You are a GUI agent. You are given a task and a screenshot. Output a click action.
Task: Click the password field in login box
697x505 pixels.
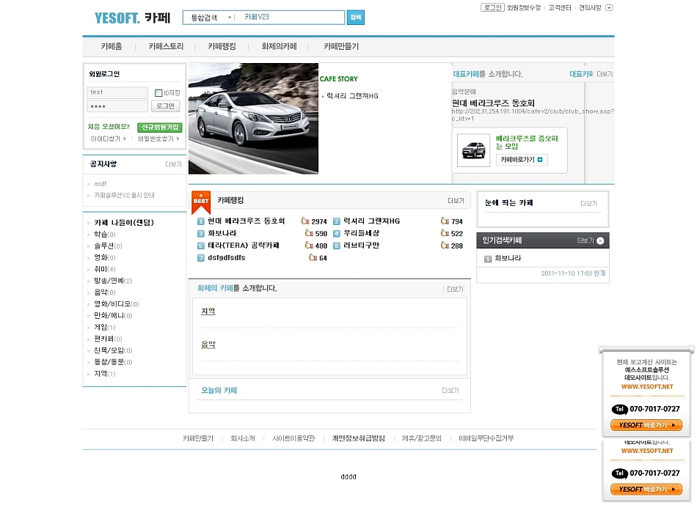coord(117,106)
